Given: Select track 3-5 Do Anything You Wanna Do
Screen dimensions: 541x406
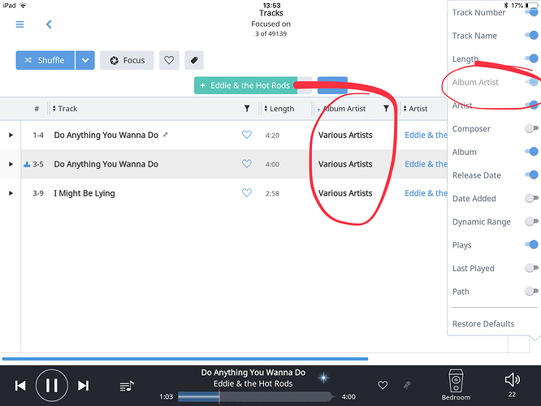Looking at the screenshot, I should coord(106,164).
